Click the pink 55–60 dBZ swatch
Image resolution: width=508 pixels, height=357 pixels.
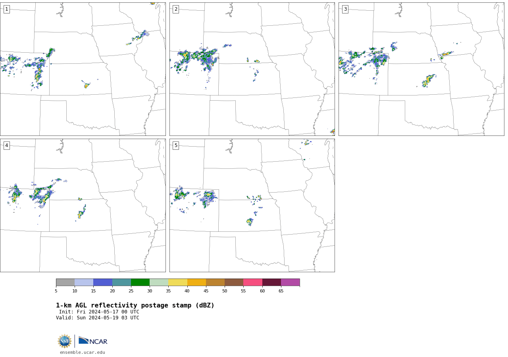coord(253,283)
